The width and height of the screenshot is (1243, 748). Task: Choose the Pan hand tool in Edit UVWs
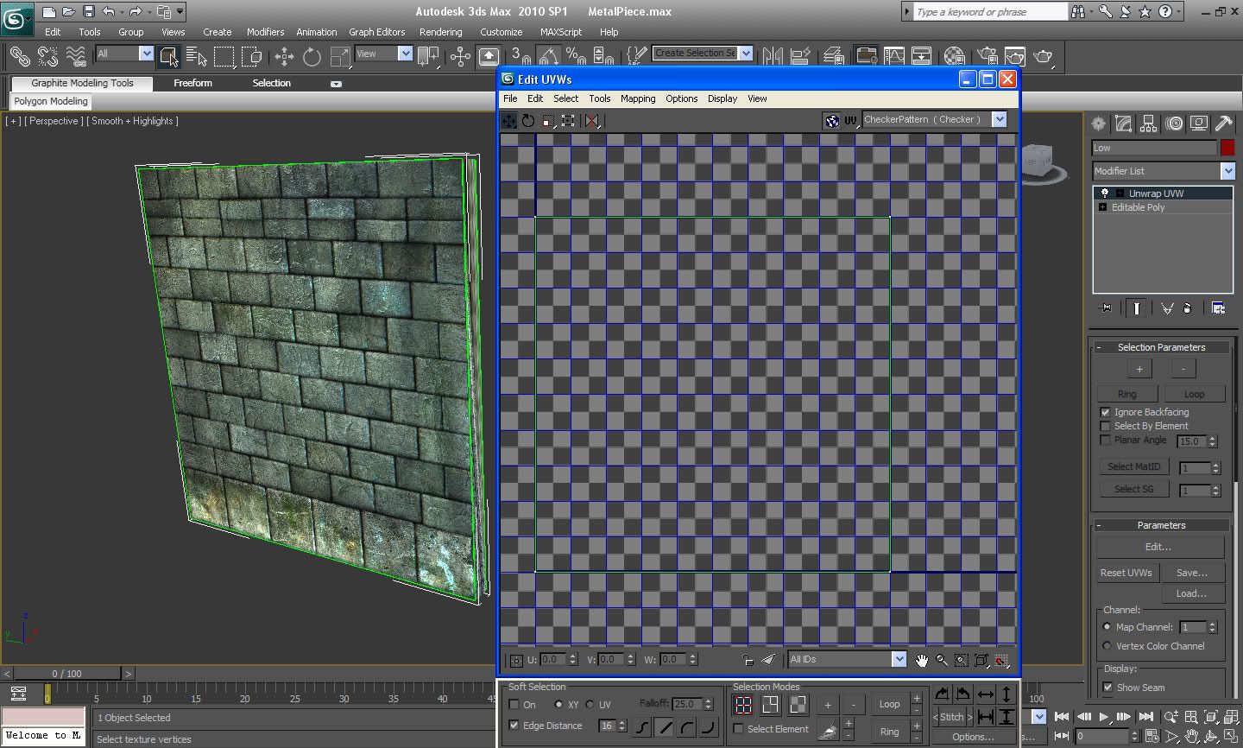[x=921, y=660]
